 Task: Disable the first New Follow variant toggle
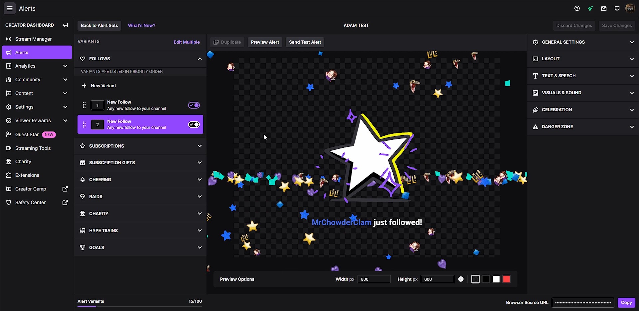(x=194, y=105)
